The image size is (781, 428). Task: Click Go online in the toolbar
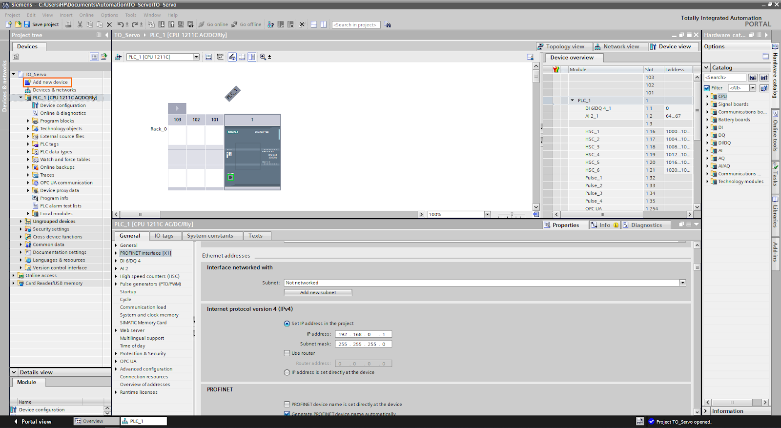pyautogui.click(x=213, y=24)
